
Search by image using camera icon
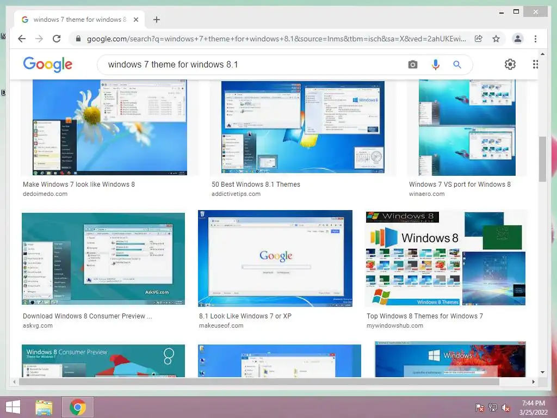[412, 64]
